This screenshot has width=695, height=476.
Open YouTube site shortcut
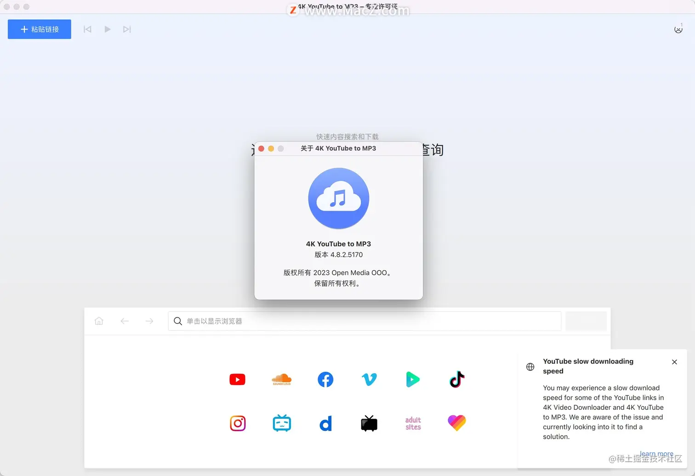point(237,380)
